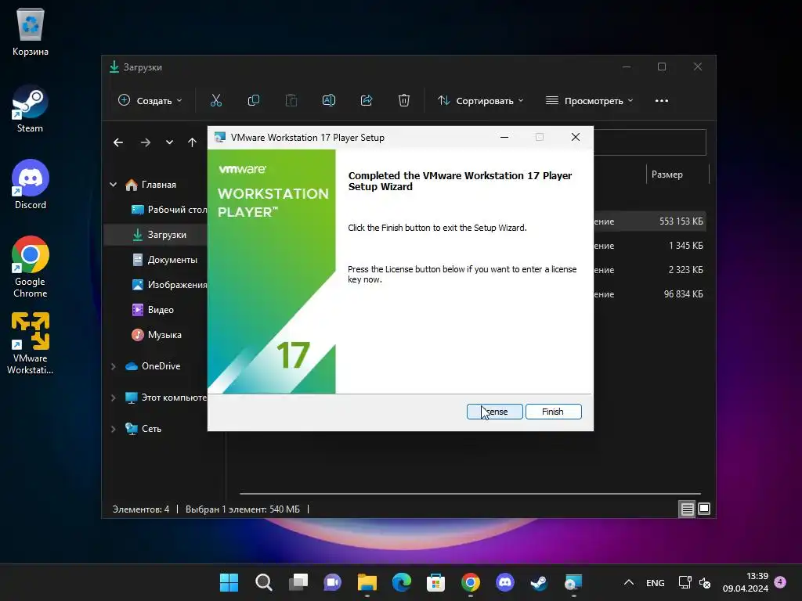802x601 pixels.
Task: Select Изображения in the navigation pane
Action: 169,285
